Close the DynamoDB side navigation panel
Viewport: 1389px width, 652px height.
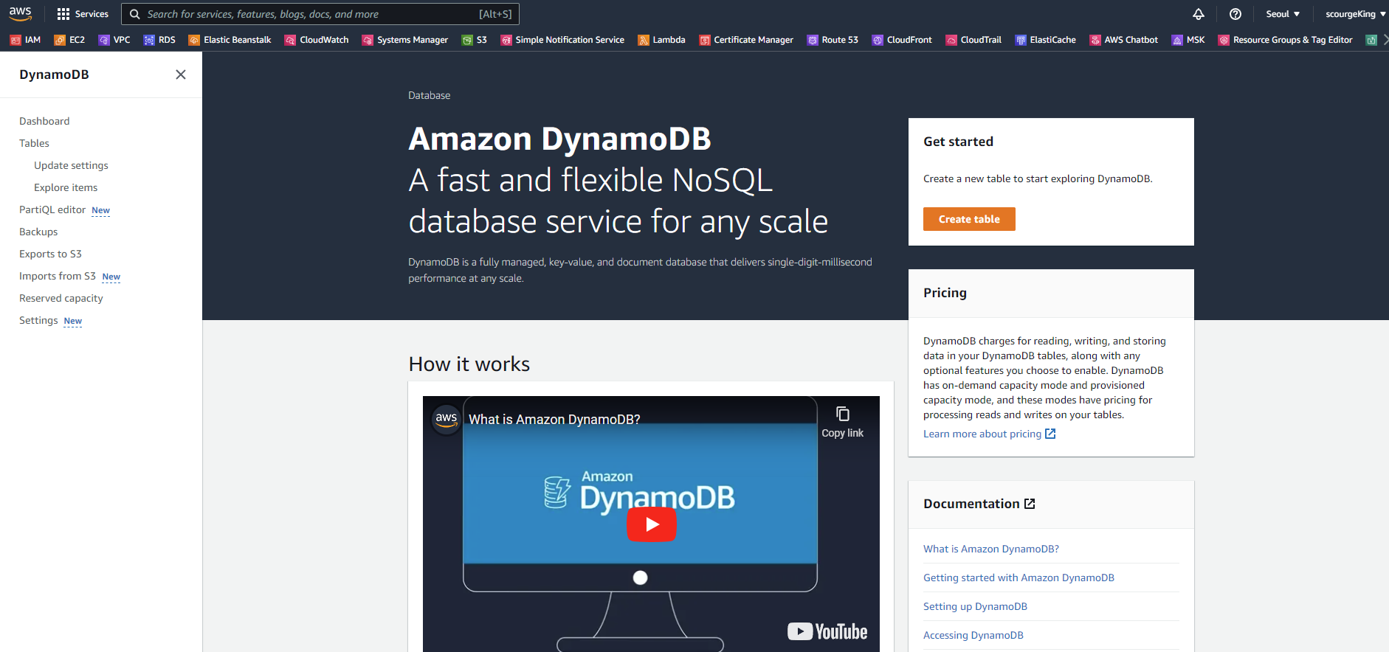[x=181, y=74]
